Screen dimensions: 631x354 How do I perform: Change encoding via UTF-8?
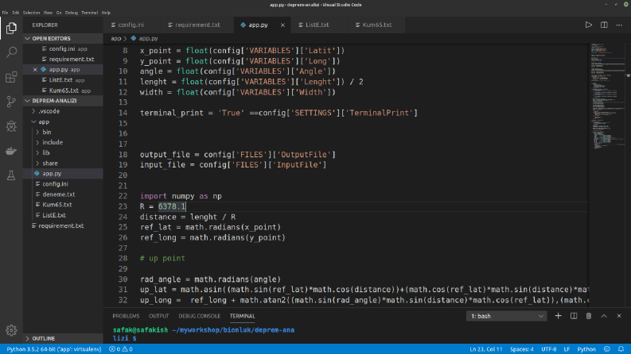[x=549, y=349]
